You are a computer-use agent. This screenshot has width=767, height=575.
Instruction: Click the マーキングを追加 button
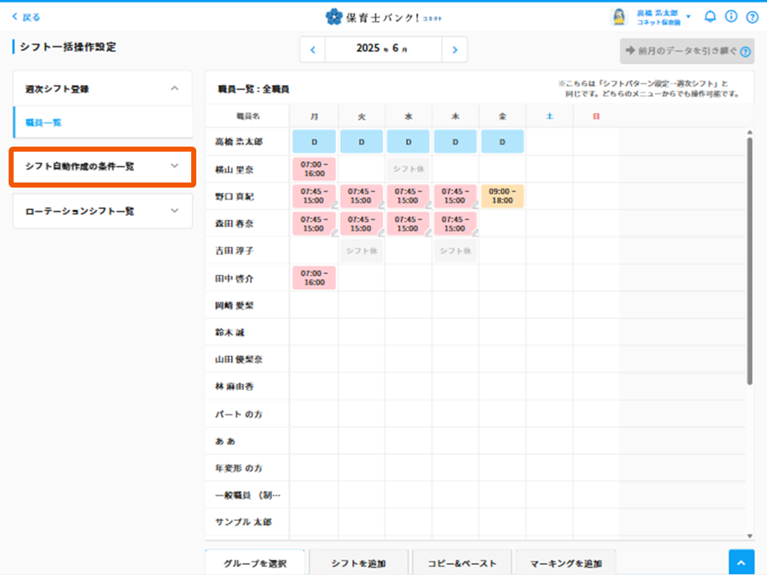566,563
